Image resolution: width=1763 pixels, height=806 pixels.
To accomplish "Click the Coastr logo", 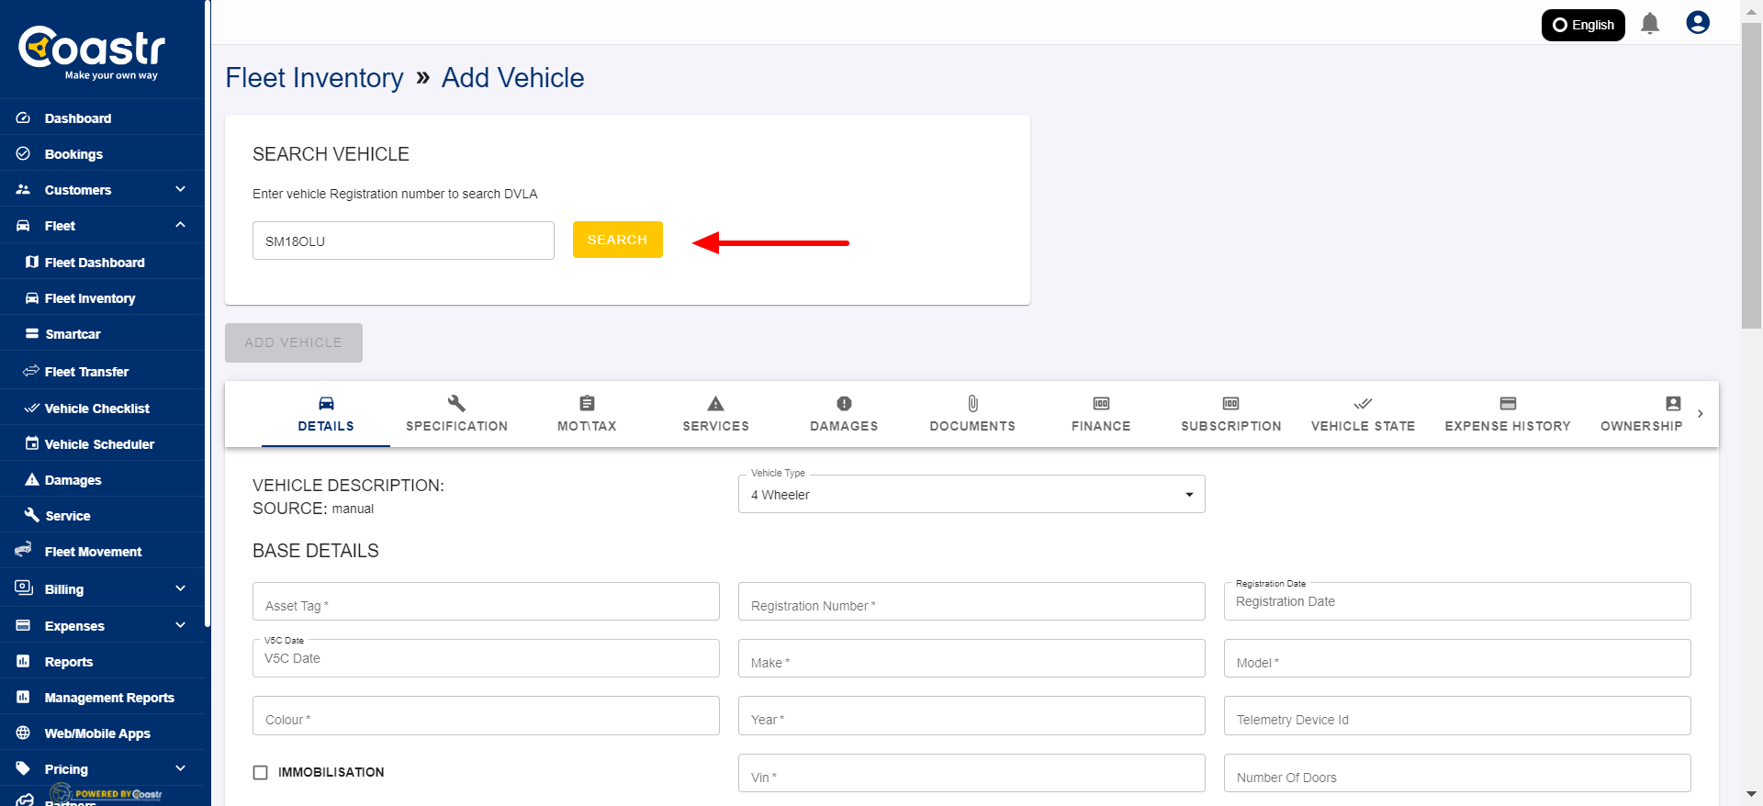I will click(92, 52).
